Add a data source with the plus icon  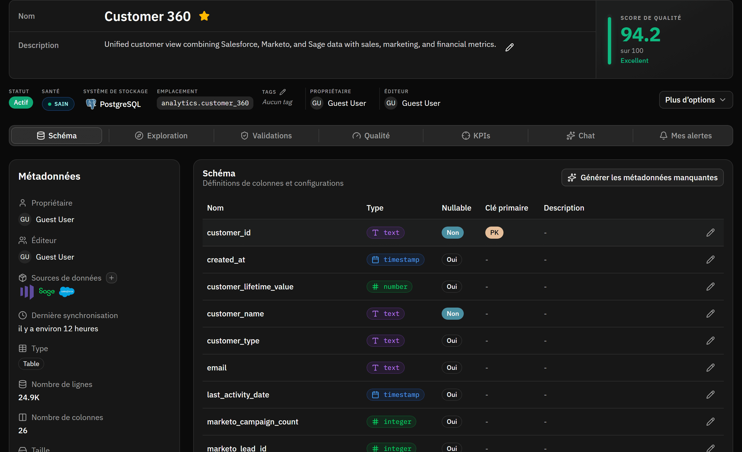click(x=112, y=278)
